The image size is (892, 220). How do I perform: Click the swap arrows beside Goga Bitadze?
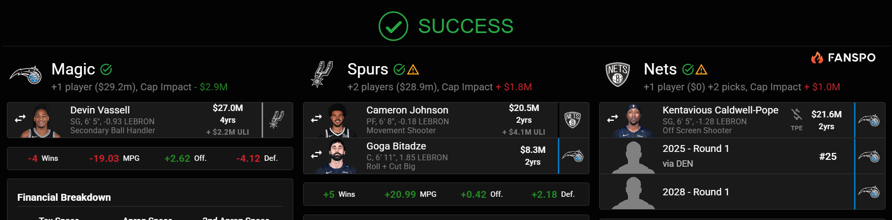(316, 155)
